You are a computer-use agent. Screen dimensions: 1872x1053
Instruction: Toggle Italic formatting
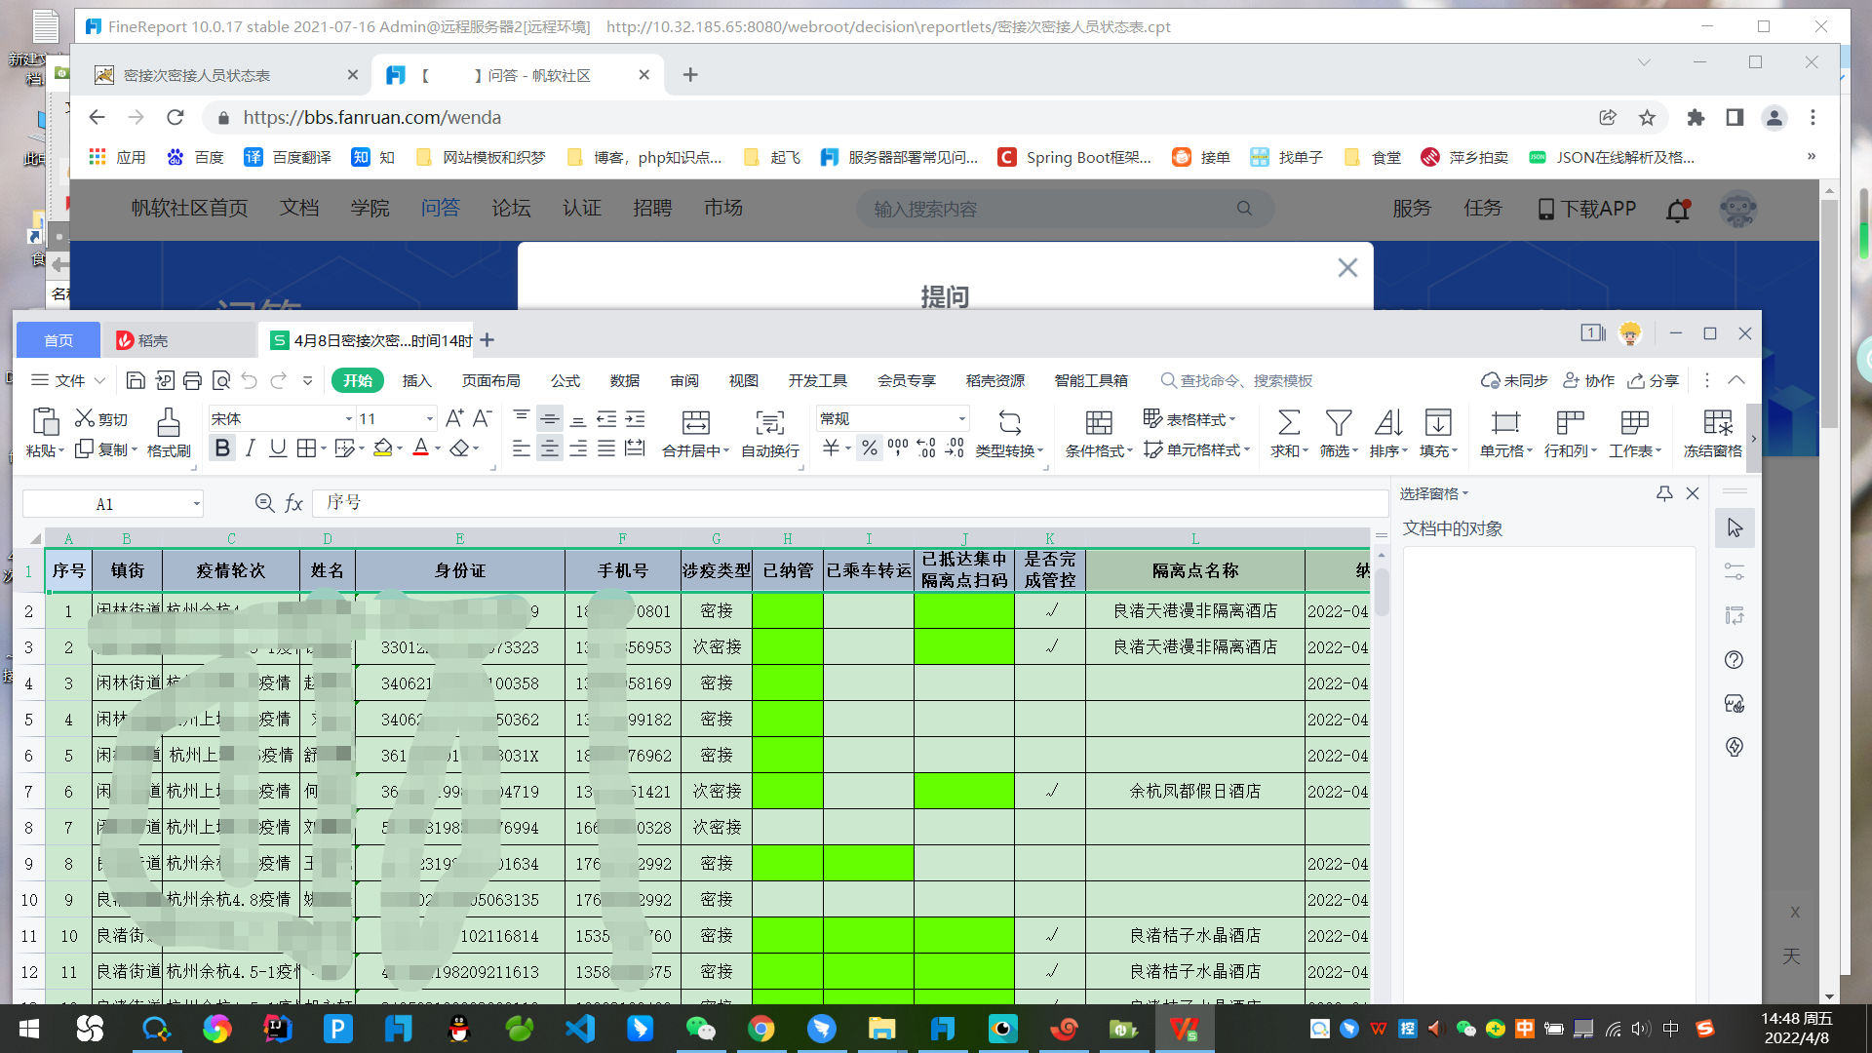251,448
